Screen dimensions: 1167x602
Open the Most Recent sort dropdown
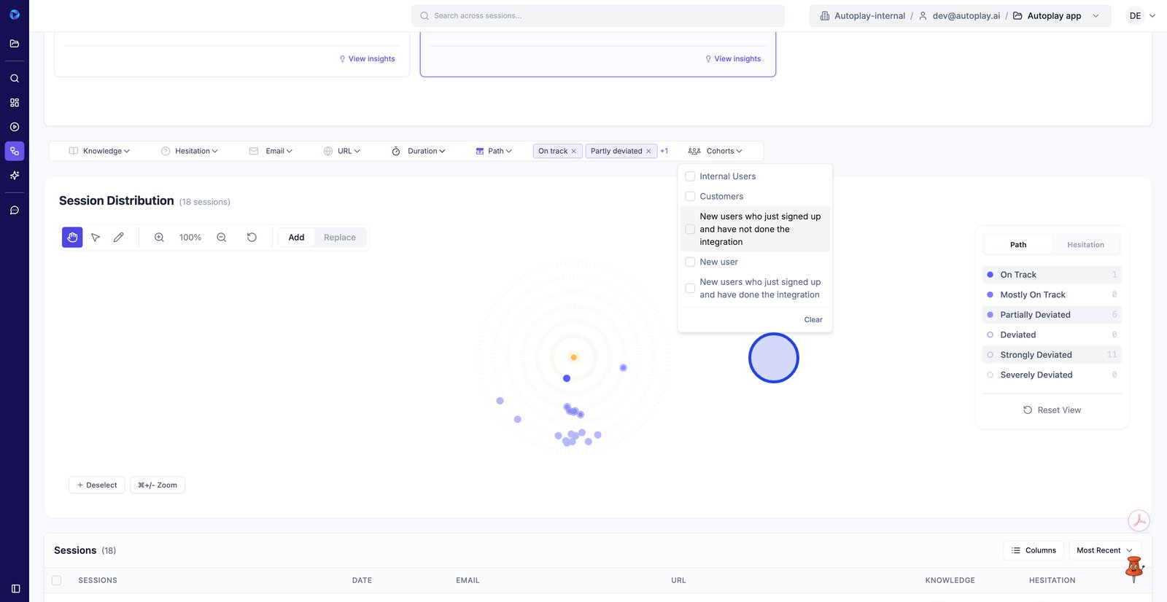click(x=1104, y=550)
